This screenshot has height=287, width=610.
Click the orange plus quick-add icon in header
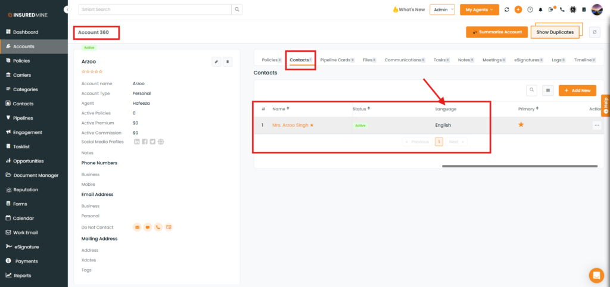coord(518,10)
